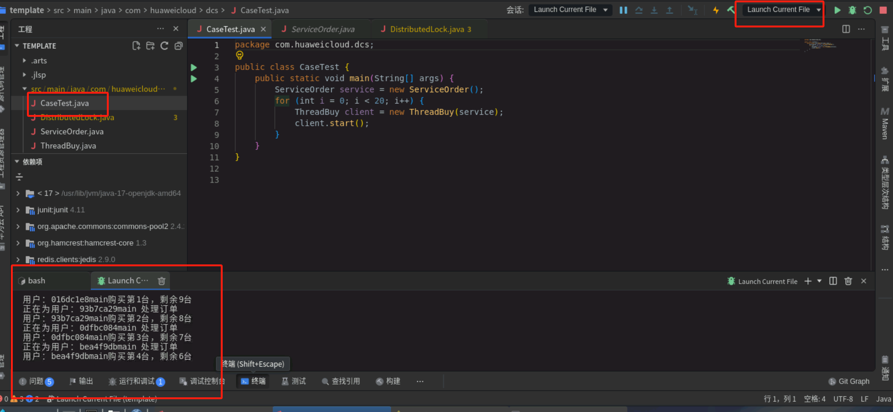Open ThreadBuy.java in the file tree
Screen dimensions: 893x412
click(x=68, y=146)
